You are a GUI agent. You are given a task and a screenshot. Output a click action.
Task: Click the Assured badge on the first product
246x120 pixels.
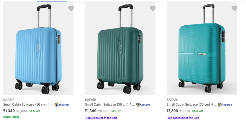tap(62, 104)
